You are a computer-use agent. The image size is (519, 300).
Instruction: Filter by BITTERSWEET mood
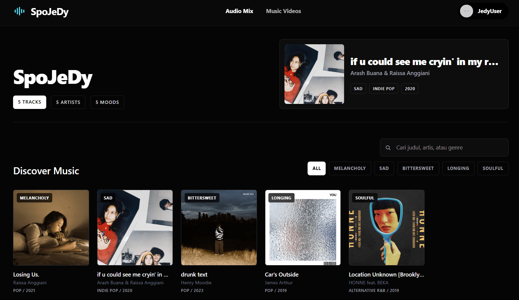point(418,168)
